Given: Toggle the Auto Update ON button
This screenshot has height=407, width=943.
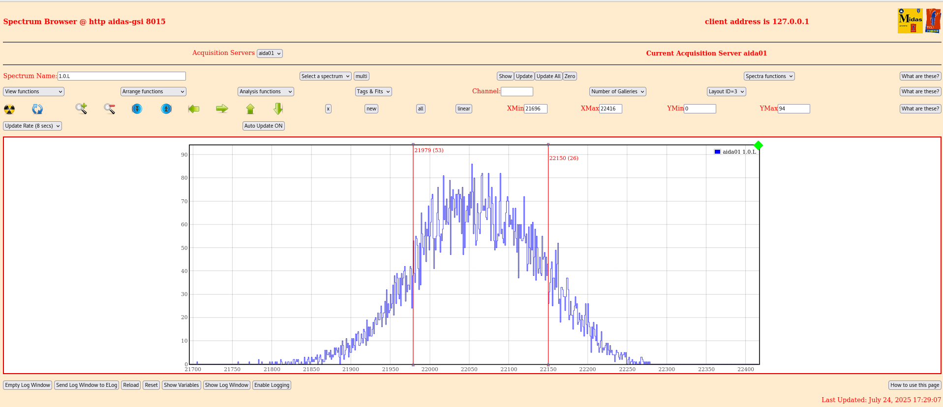Looking at the screenshot, I should pos(263,126).
